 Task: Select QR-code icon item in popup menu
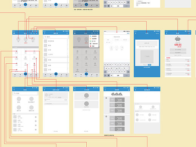coord(93,44)
